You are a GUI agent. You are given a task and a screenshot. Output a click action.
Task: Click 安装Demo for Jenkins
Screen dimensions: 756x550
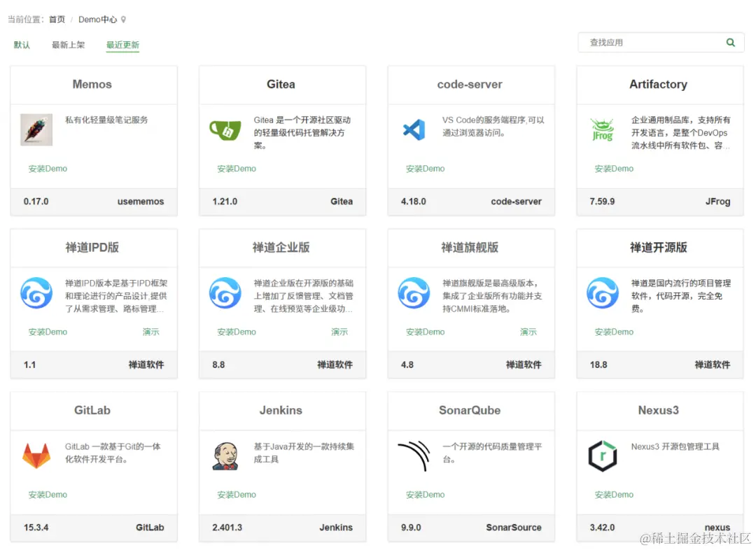[236, 495]
